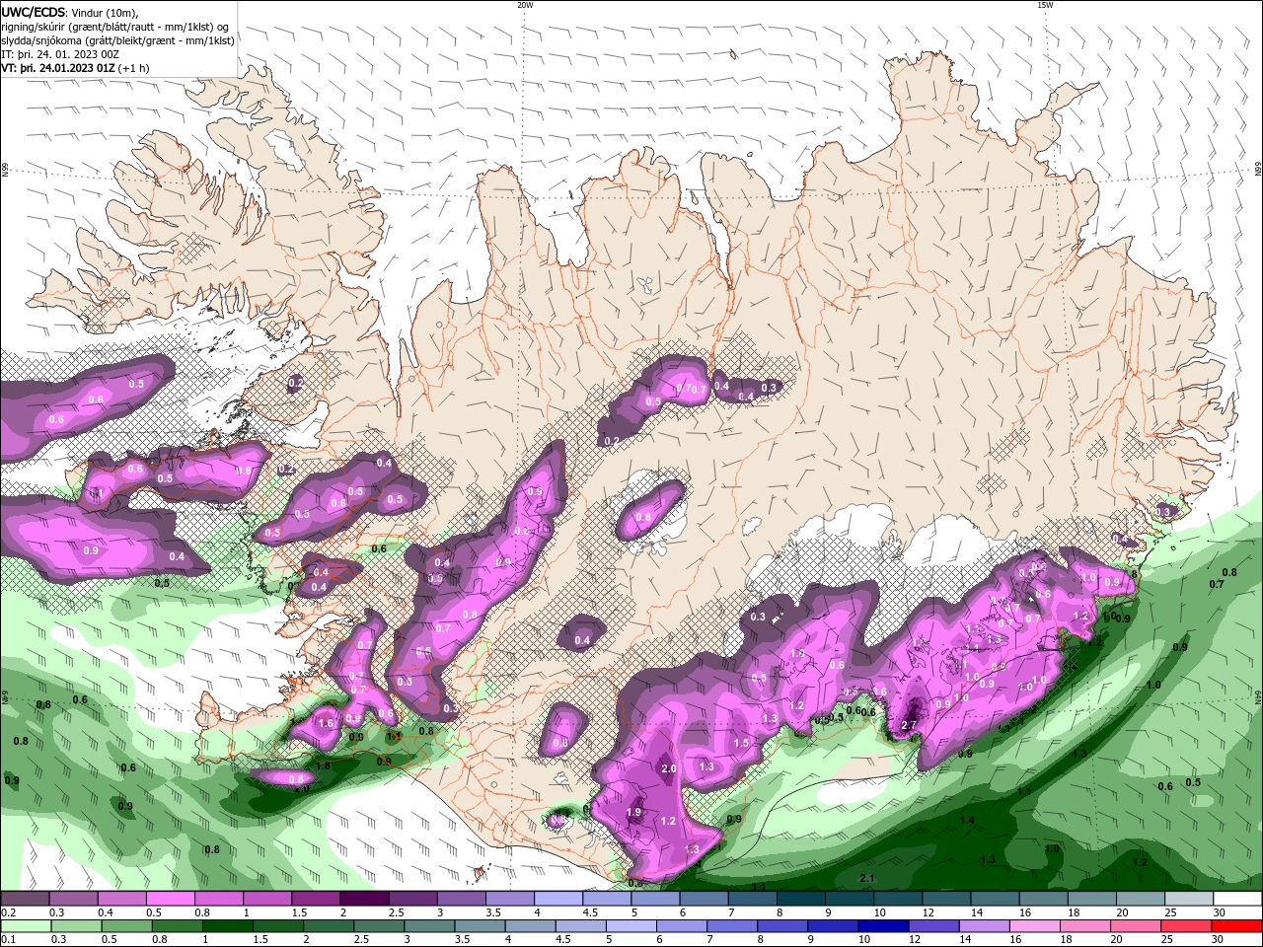Select snow scale swatch between 0.2 and 0.3

pos(25,899)
